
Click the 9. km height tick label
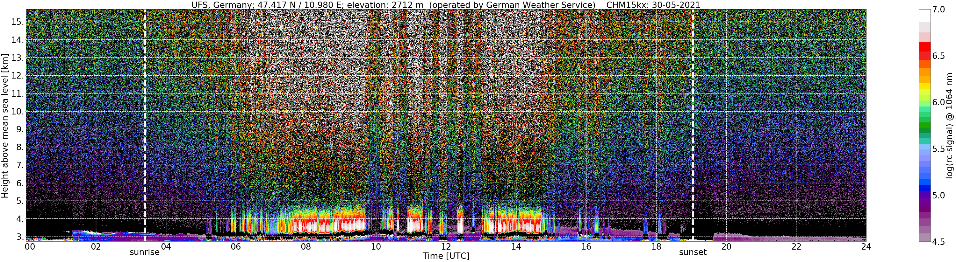click(x=20, y=129)
